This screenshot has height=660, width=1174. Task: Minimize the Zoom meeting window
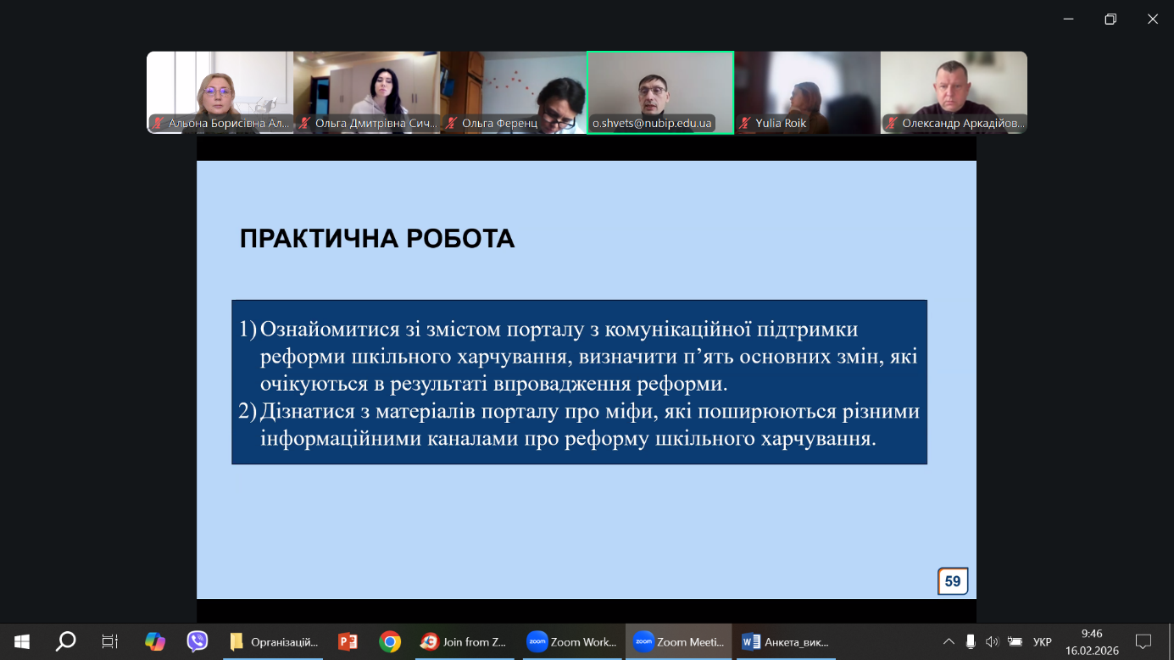point(1069,19)
